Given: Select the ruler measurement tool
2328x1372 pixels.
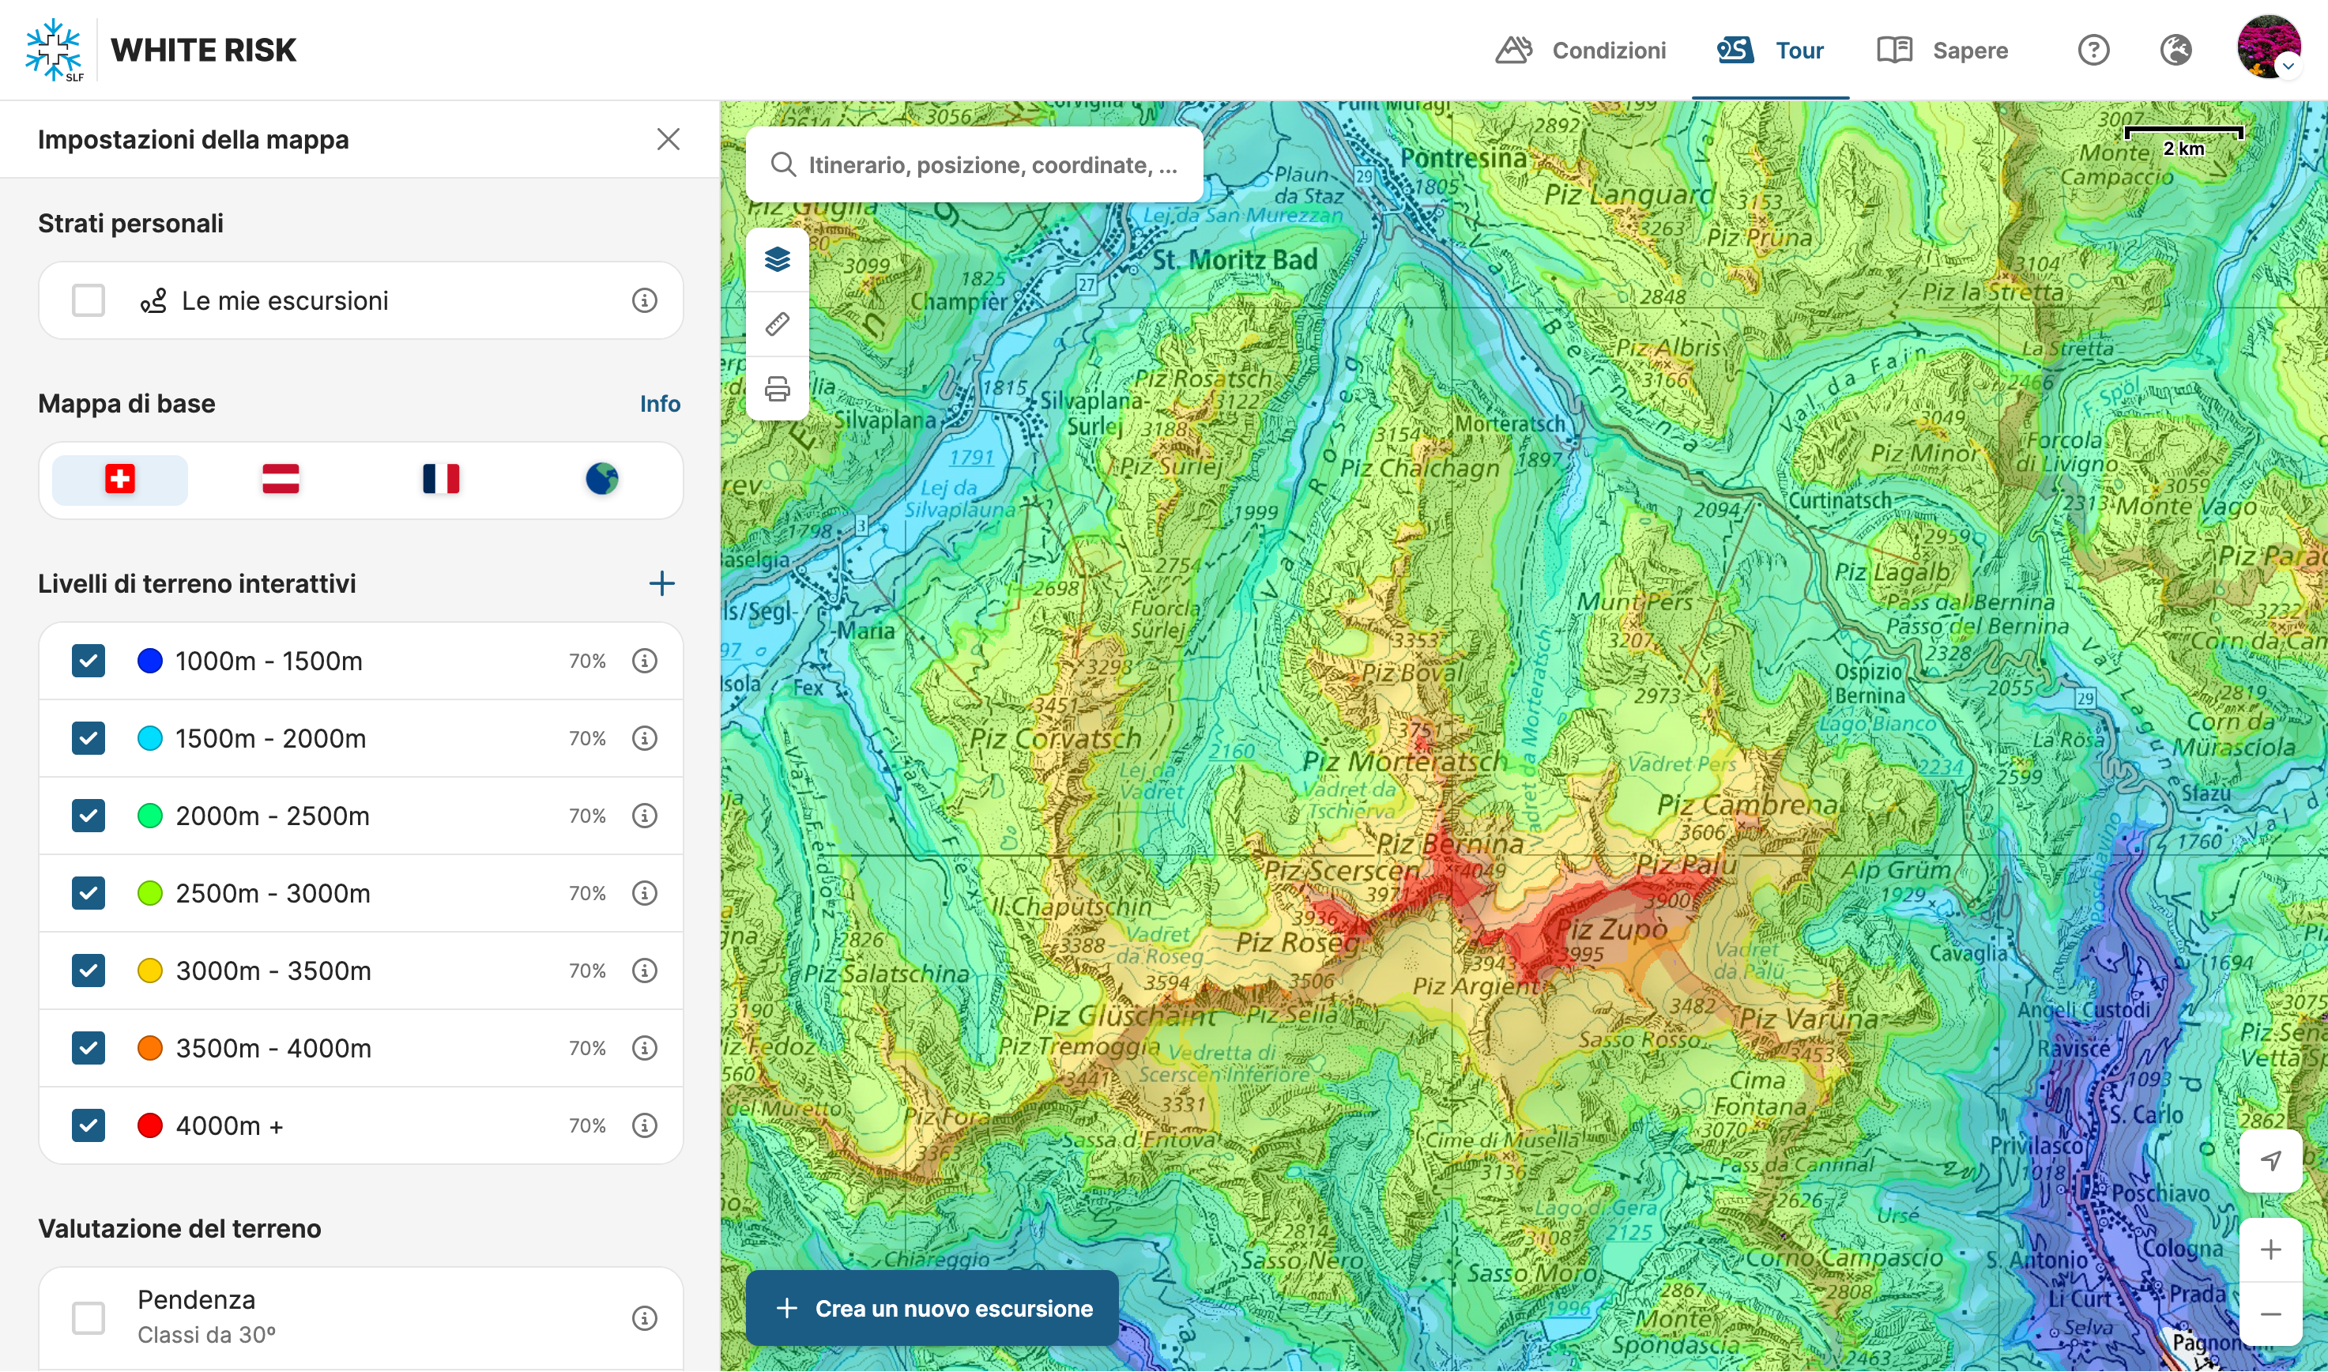Looking at the screenshot, I should tap(778, 325).
